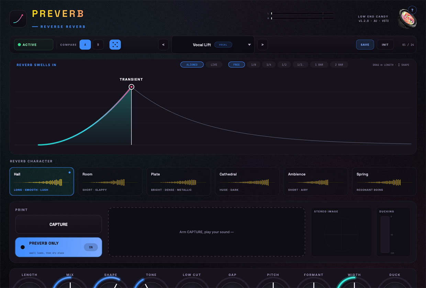Set sync length to 2 BAR
This screenshot has width=426, height=288.
[339, 64]
